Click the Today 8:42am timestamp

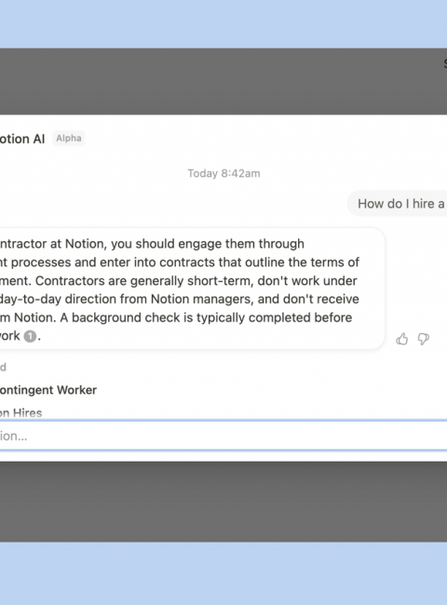point(223,173)
